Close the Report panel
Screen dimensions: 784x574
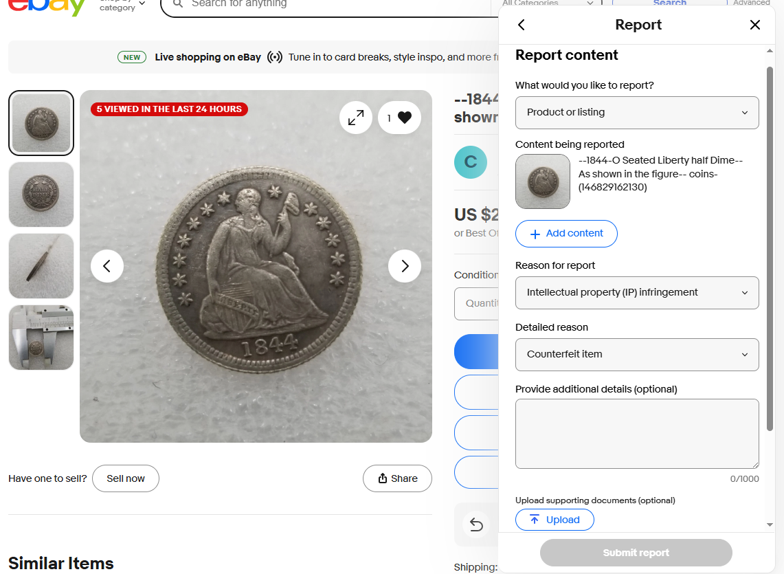pyautogui.click(x=754, y=25)
